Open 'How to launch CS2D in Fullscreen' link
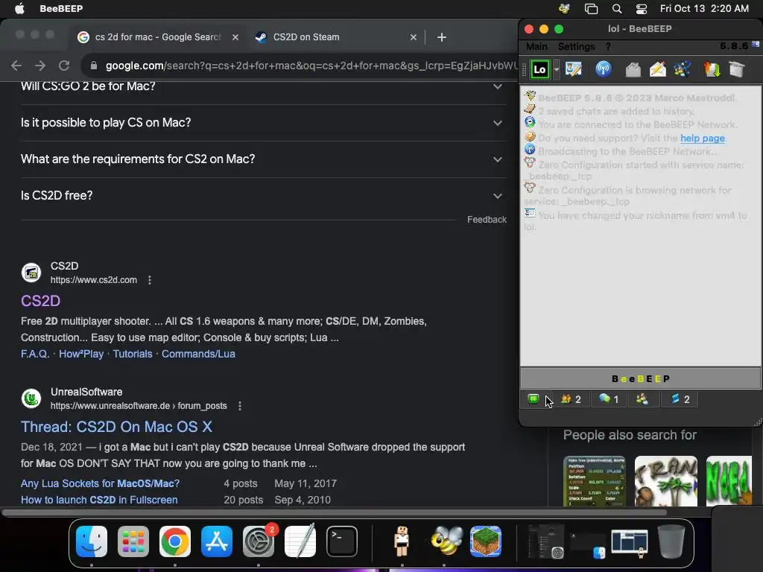Image resolution: width=763 pixels, height=572 pixels. pyautogui.click(x=99, y=500)
